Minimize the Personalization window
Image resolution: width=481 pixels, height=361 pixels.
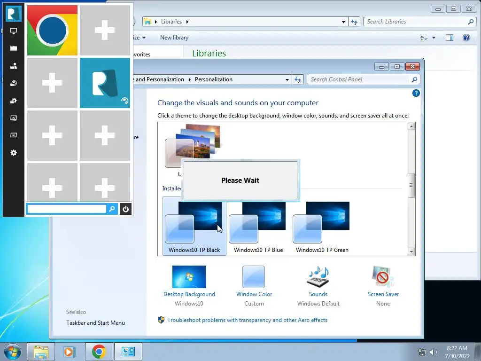coord(381,67)
